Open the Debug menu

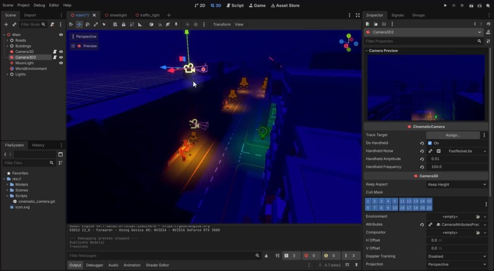pyautogui.click(x=40, y=5)
